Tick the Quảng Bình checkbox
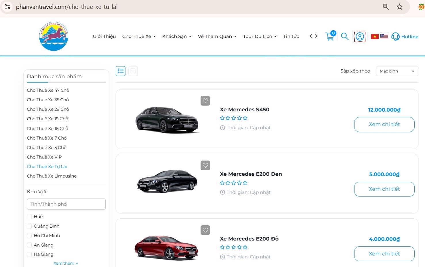Image resolution: width=425 pixels, height=267 pixels. coord(29,226)
